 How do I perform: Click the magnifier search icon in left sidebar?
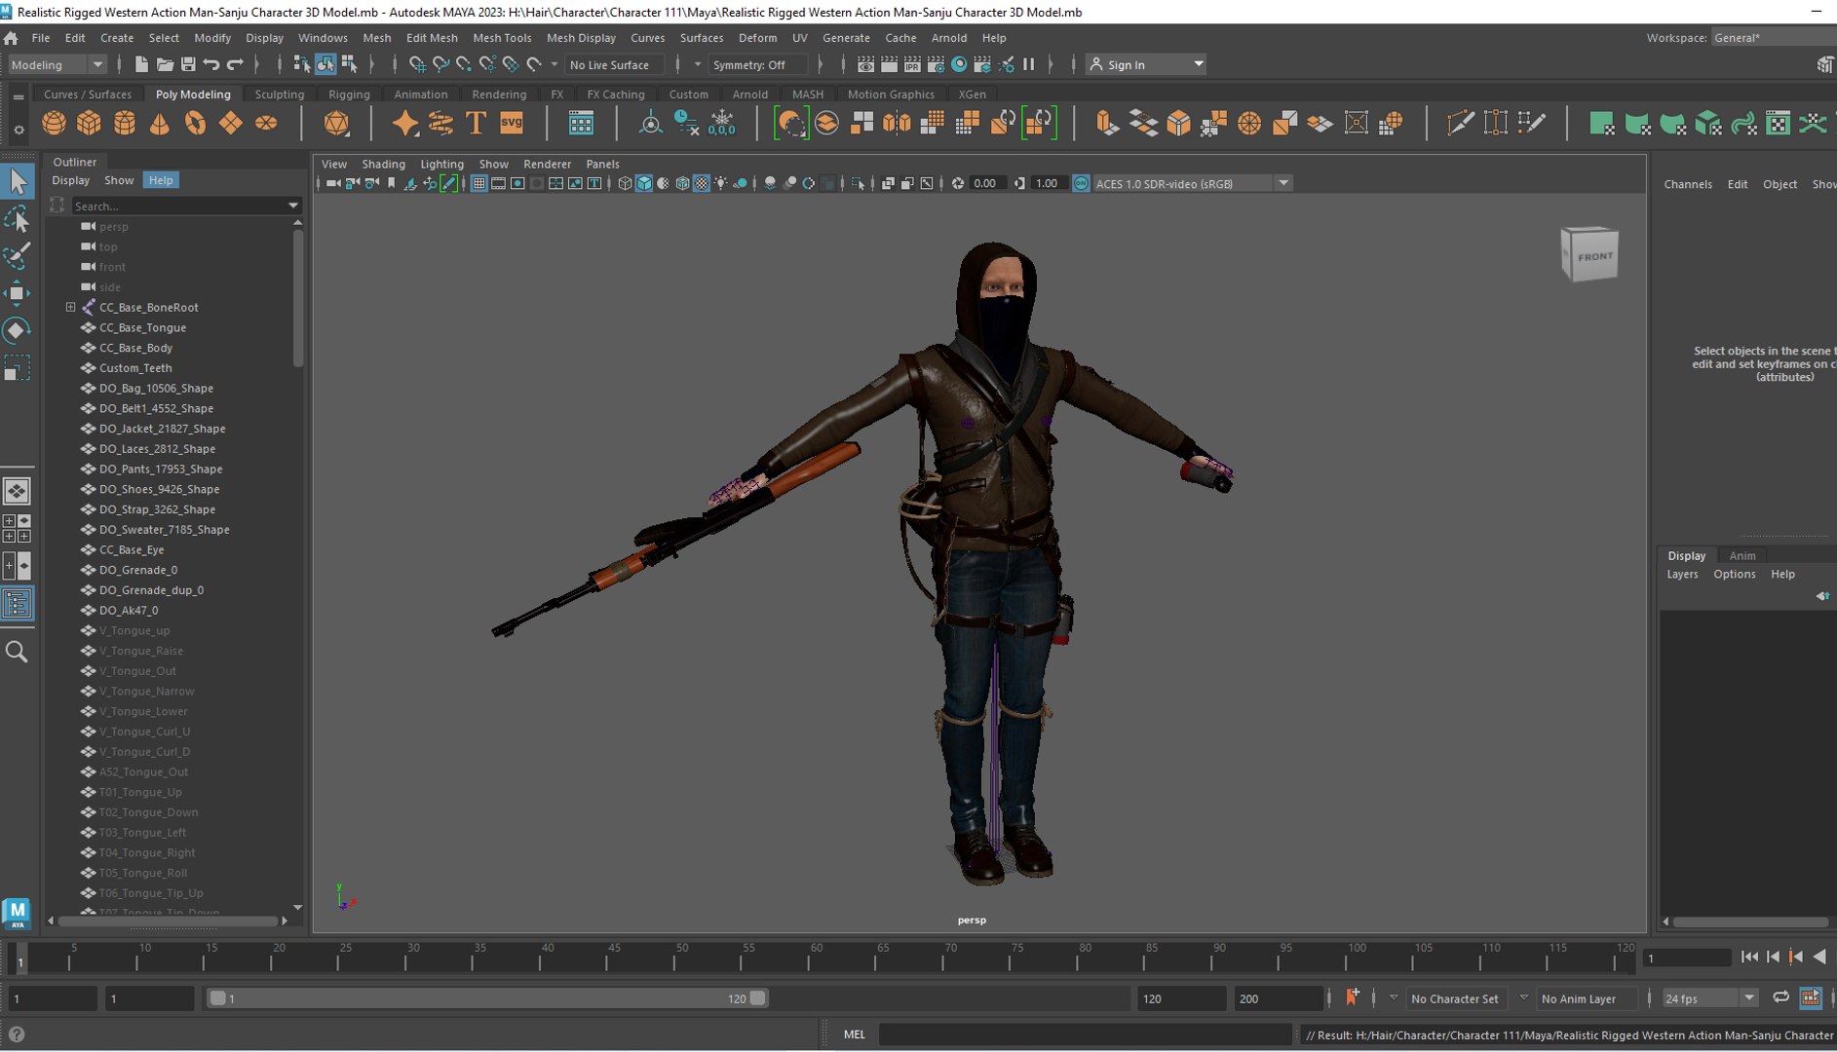(x=17, y=652)
